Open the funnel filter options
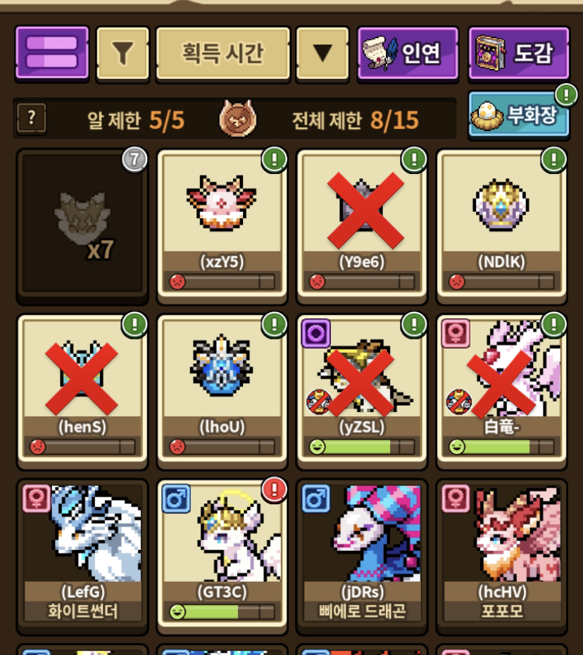583x655 pixels. pos(123,53)
